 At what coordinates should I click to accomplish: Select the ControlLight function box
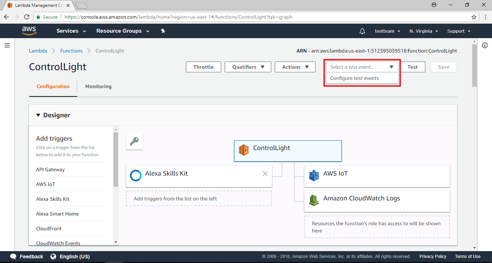(288, 151)
